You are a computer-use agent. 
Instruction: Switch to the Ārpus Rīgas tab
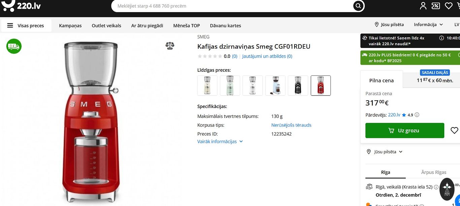coord(433,172)
